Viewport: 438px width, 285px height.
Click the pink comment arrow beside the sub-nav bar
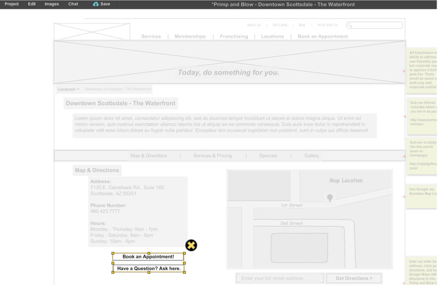tap(403, 156)
